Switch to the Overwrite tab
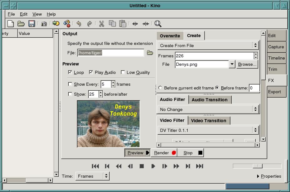290x192 pixels. pos(170,36)
